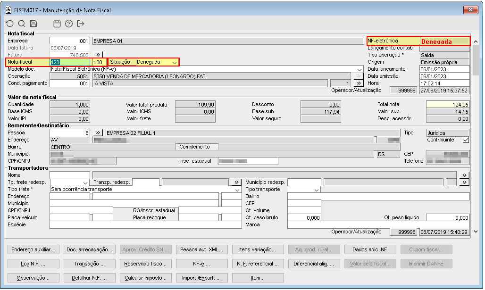
Task: Click the Transação ... button
Action: tap(89, 264)
